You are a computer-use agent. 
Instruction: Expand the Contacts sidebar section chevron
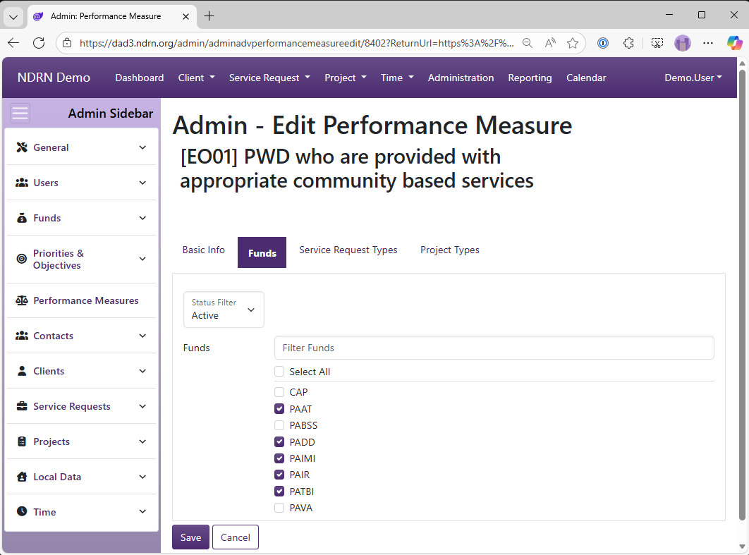coord(142,336)
